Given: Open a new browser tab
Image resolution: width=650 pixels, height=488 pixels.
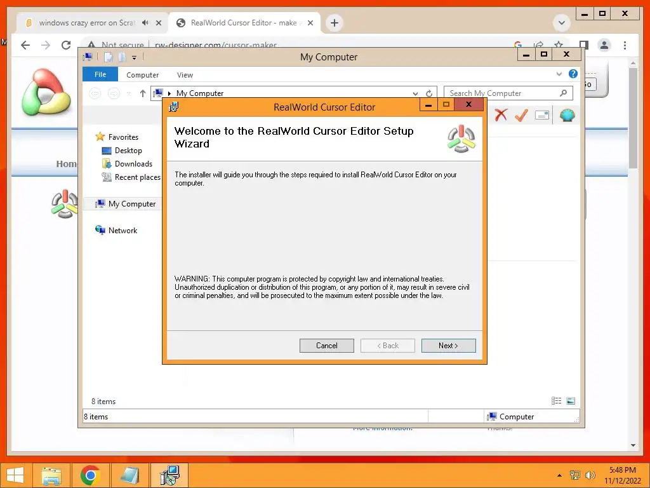Looking at the screenshot, I should [x=335, y=23].
